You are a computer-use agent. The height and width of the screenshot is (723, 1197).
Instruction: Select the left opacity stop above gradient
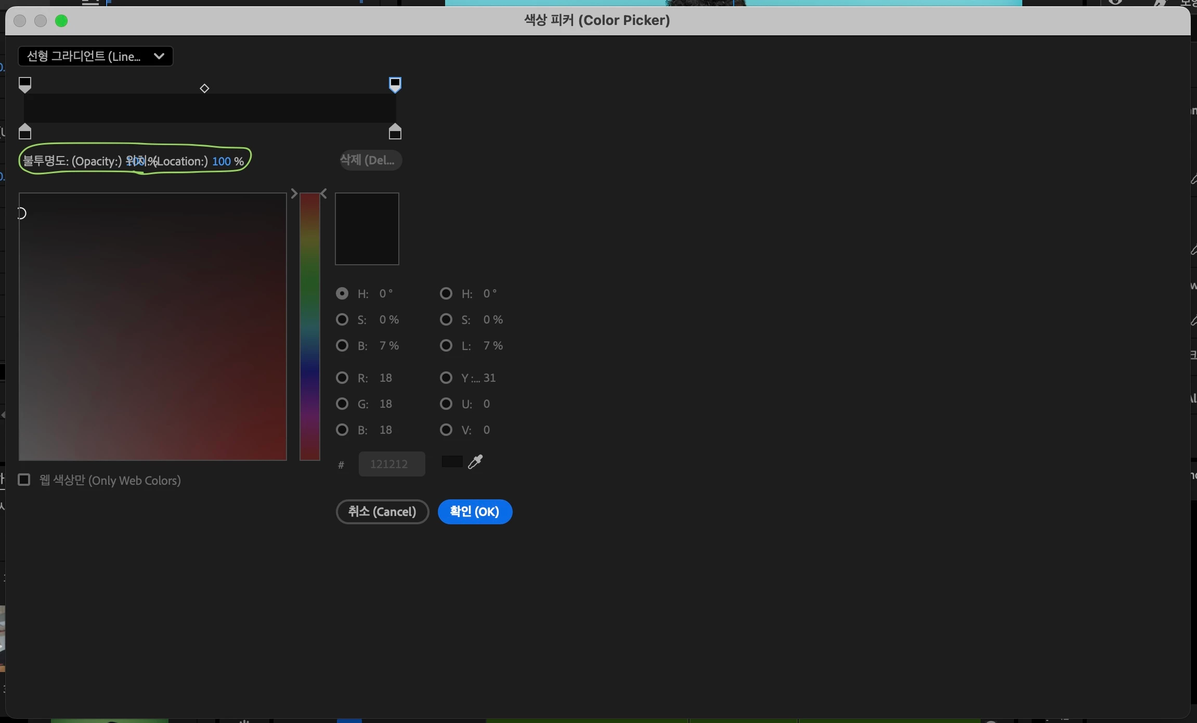tap(25, 84)
